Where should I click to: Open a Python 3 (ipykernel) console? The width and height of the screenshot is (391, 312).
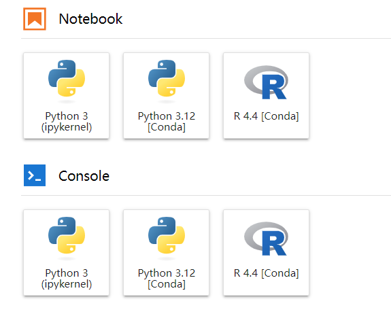[x=67, y=253]
